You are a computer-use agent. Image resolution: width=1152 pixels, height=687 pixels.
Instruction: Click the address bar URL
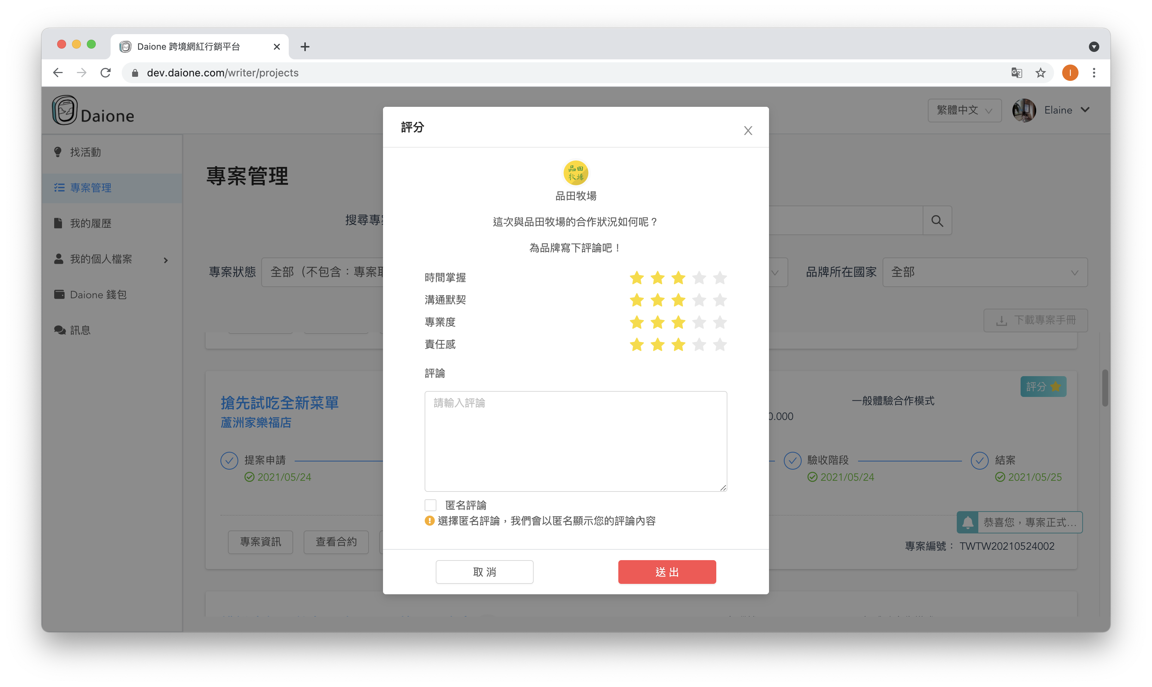click(222, 73)
